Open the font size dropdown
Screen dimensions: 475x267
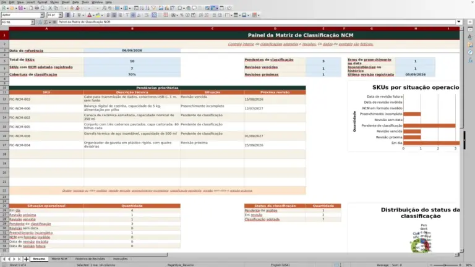tap(60, 15)
